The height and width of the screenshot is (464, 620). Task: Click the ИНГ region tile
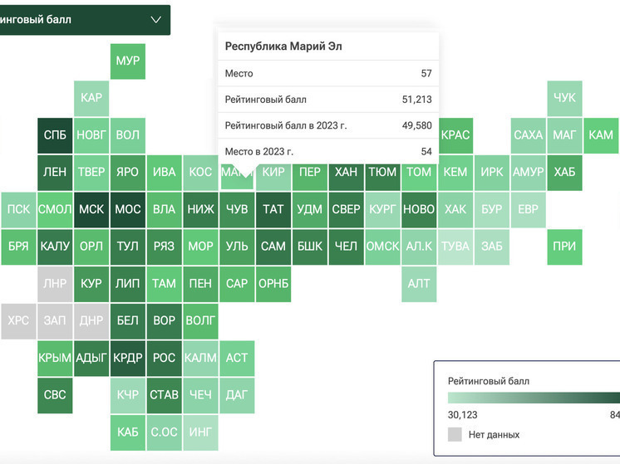200,432
